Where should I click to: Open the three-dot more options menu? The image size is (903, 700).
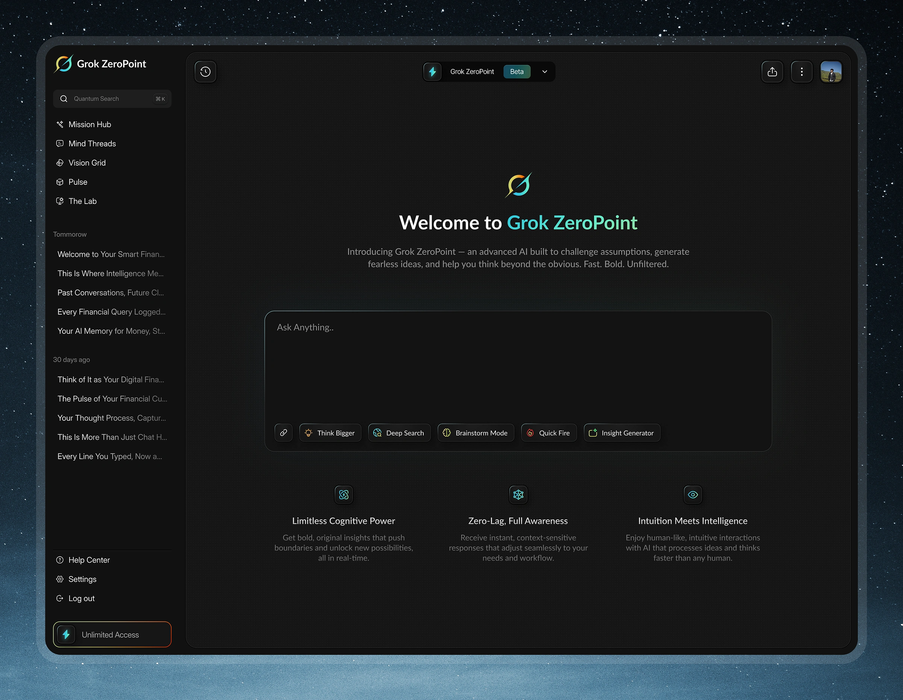tap(801, 72)
